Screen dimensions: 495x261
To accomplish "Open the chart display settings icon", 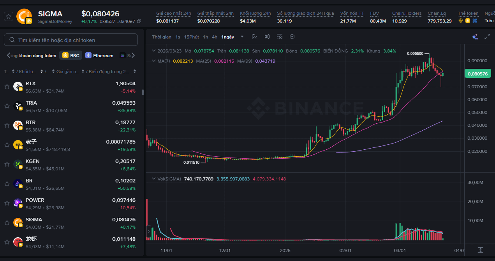I will (280, 37).
